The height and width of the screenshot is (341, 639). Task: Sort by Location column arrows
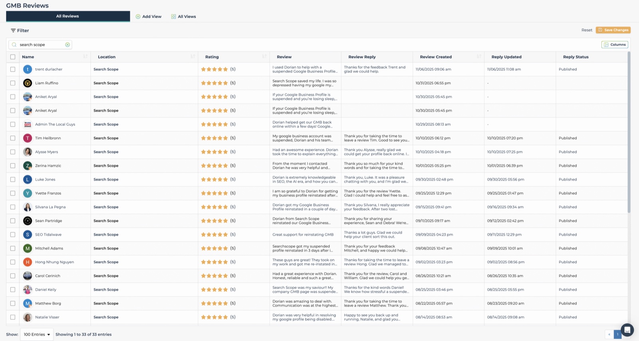(192, 57)
